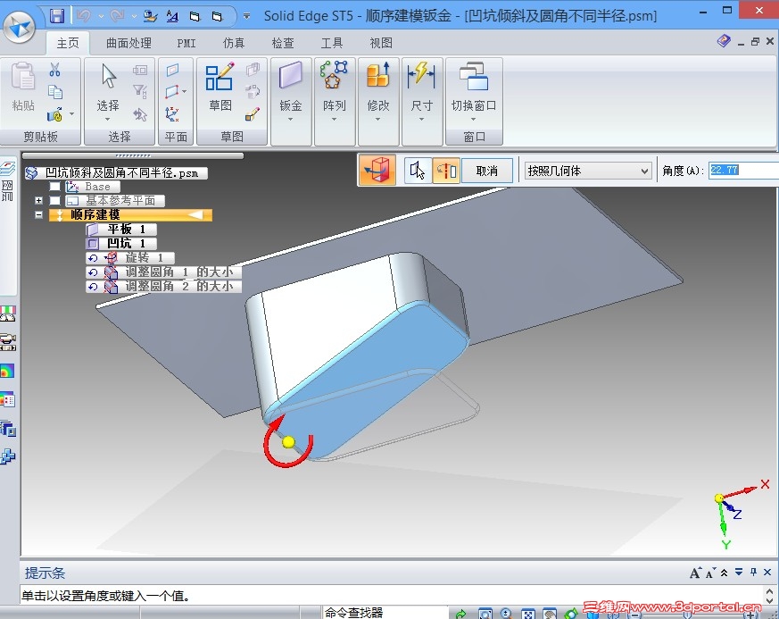The height and width of the screenshot is (619, 779).
Task: Click the text style A icon in quick access
Action: coord(172,16)
